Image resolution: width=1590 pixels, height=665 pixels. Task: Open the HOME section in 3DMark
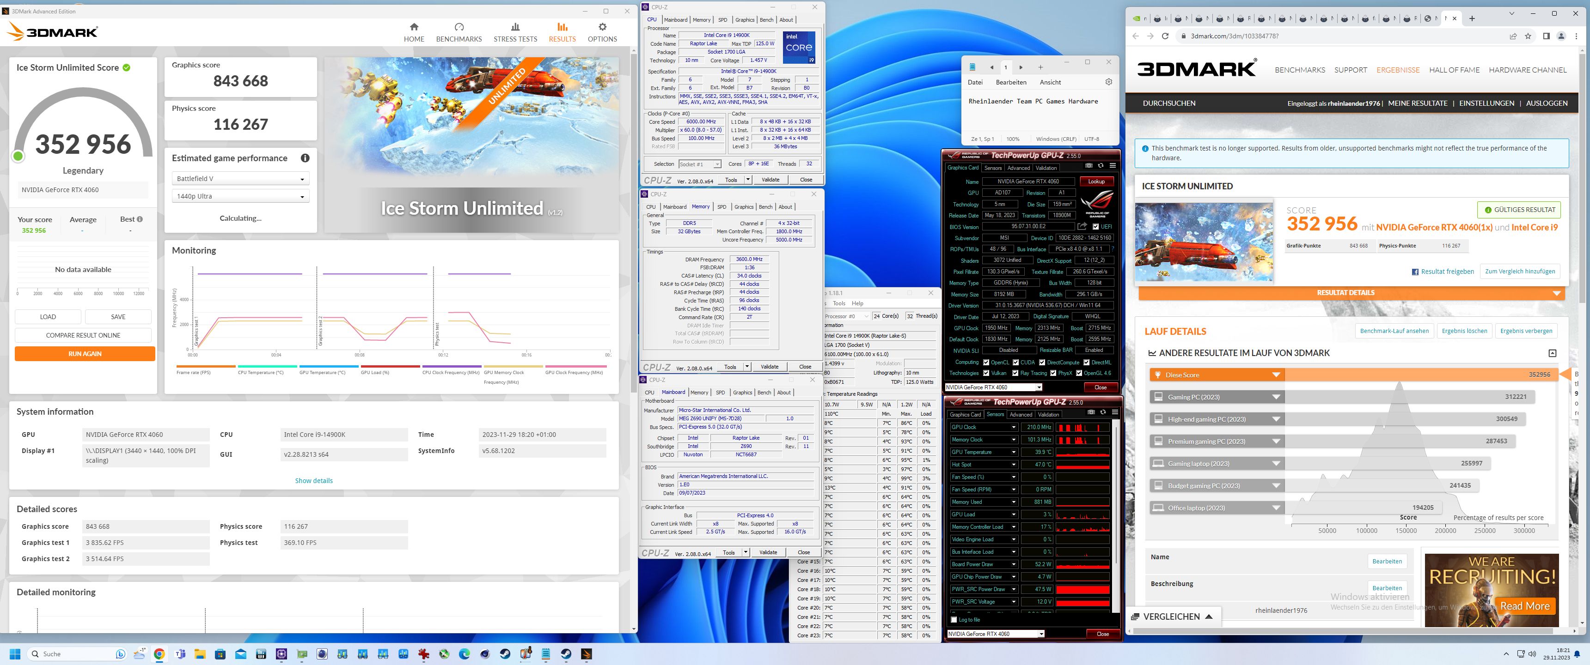coord(414,32)
